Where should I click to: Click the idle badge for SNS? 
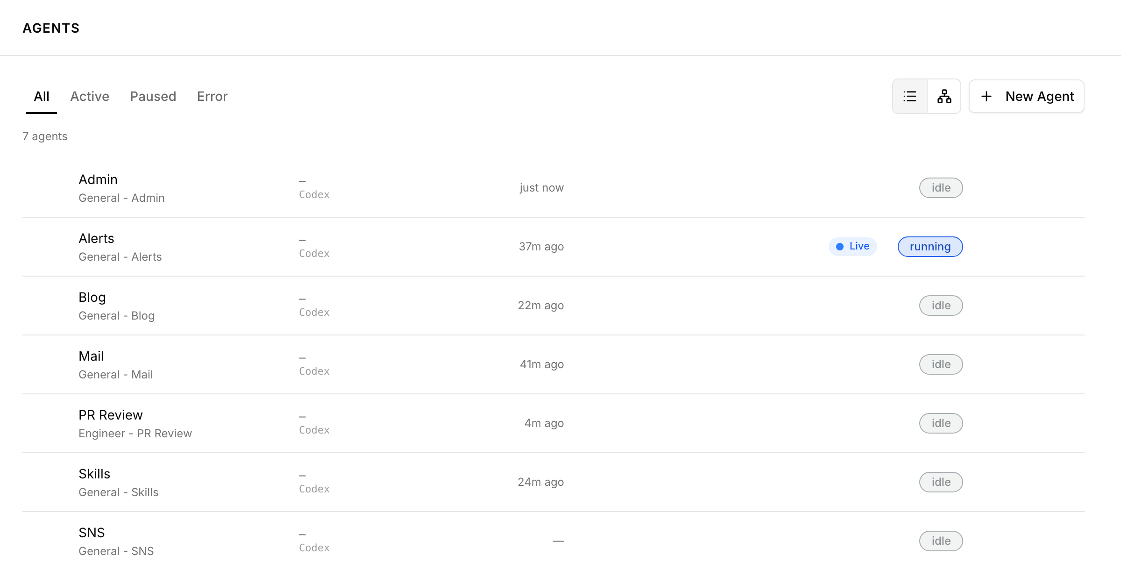[x=941, y=541]
